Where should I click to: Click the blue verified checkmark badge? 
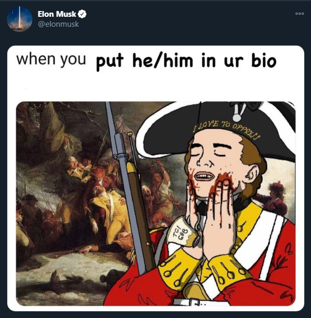click(x=82, y=14)
